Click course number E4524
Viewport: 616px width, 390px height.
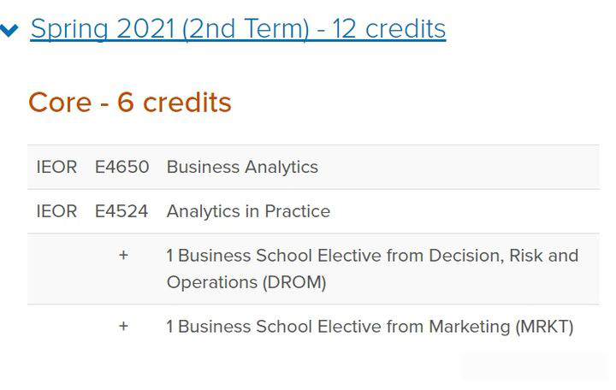(121, 211)
